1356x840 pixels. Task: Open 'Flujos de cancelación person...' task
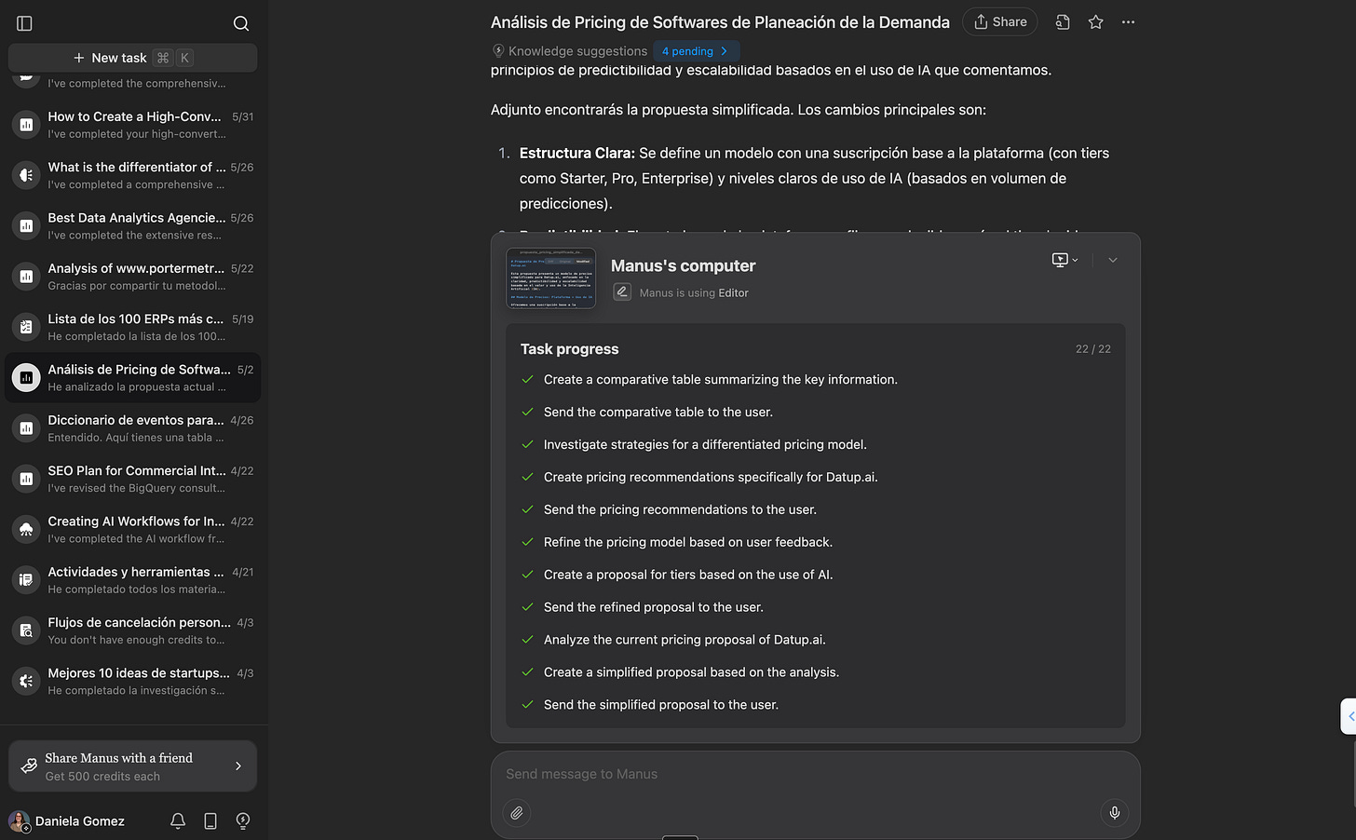pos(132,630)
